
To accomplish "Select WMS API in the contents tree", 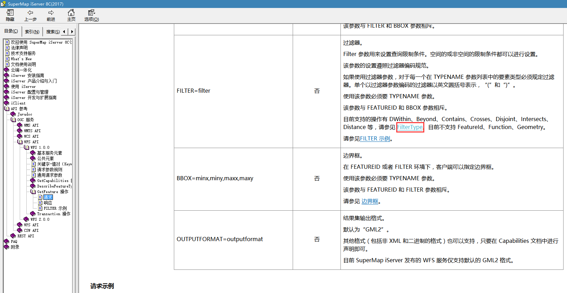I will (x=31, y=125).
